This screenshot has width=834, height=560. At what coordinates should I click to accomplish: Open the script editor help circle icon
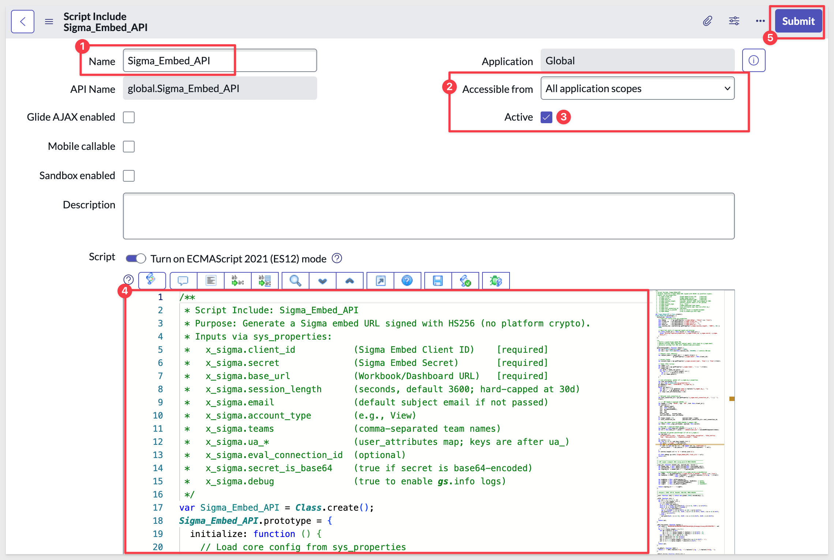(x=128, y=280)
